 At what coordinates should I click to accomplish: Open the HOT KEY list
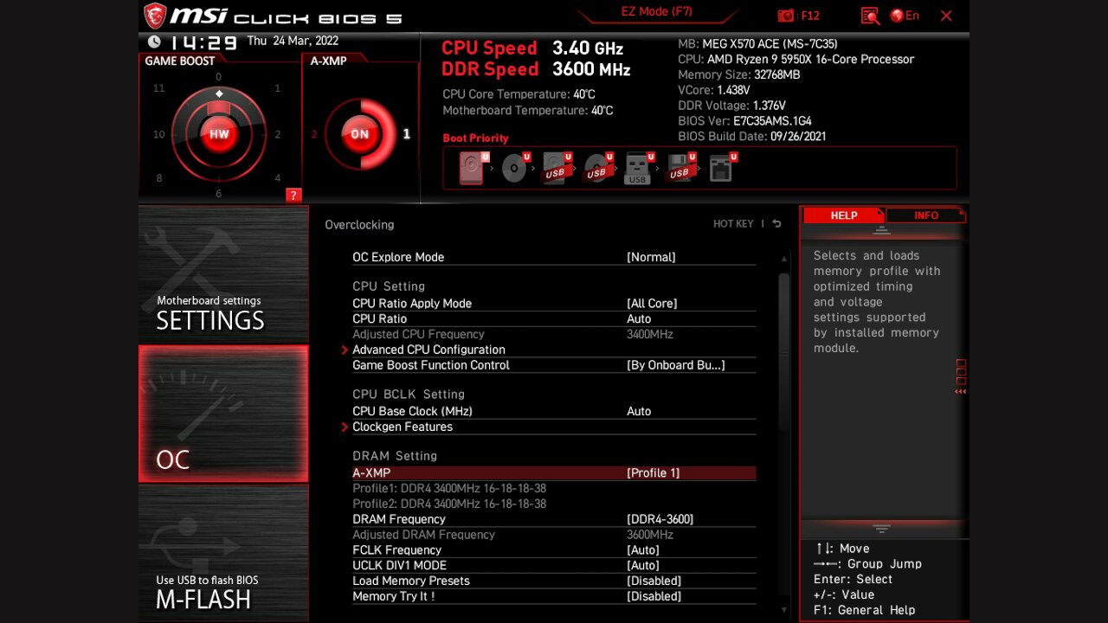[733, 224]
